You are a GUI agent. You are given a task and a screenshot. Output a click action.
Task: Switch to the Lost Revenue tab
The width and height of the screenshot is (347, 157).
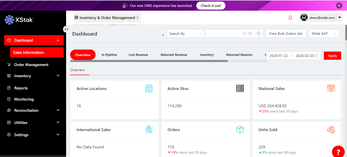coord(138,55)
